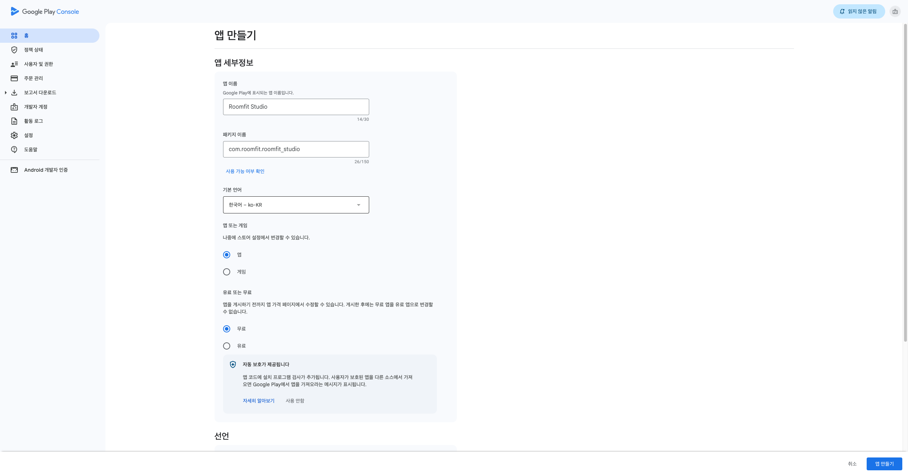This screenshot has height=476, width=908.
Task: Expand the 보고서 다운로드 sidebar arrow
Action: pyautogui.click(x=6, y=93)
